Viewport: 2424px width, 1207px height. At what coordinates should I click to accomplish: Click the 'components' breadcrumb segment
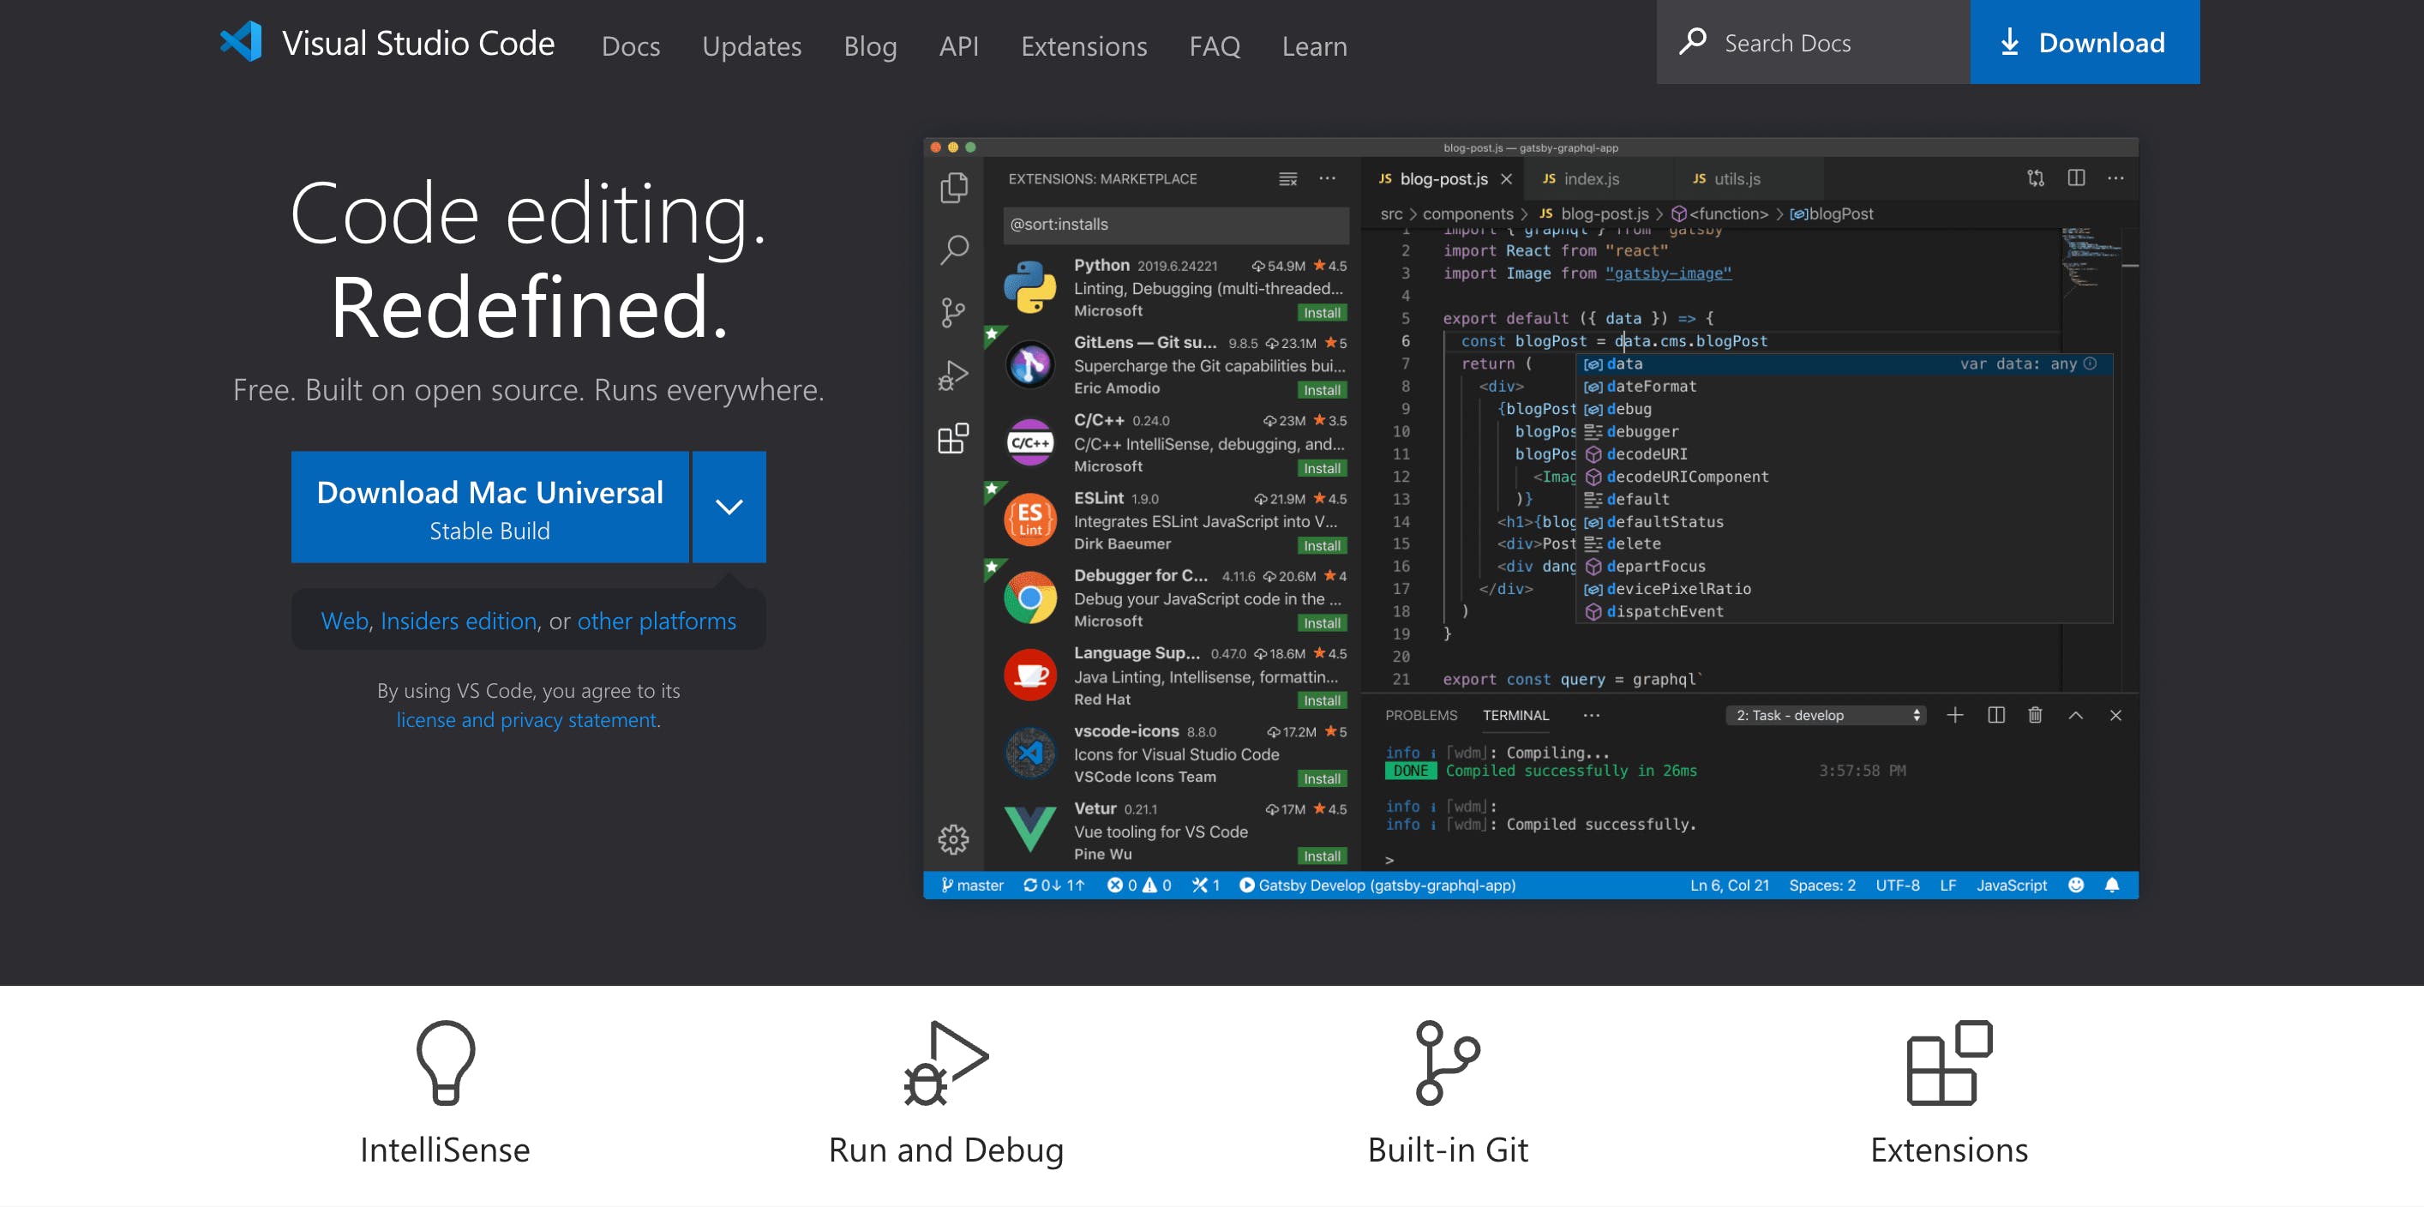1467,213
